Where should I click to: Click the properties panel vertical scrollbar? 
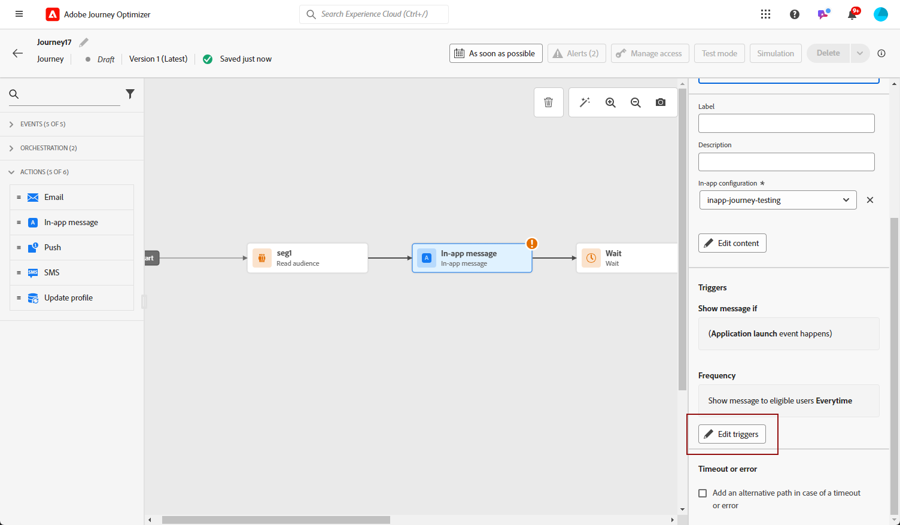pos(895,365)
